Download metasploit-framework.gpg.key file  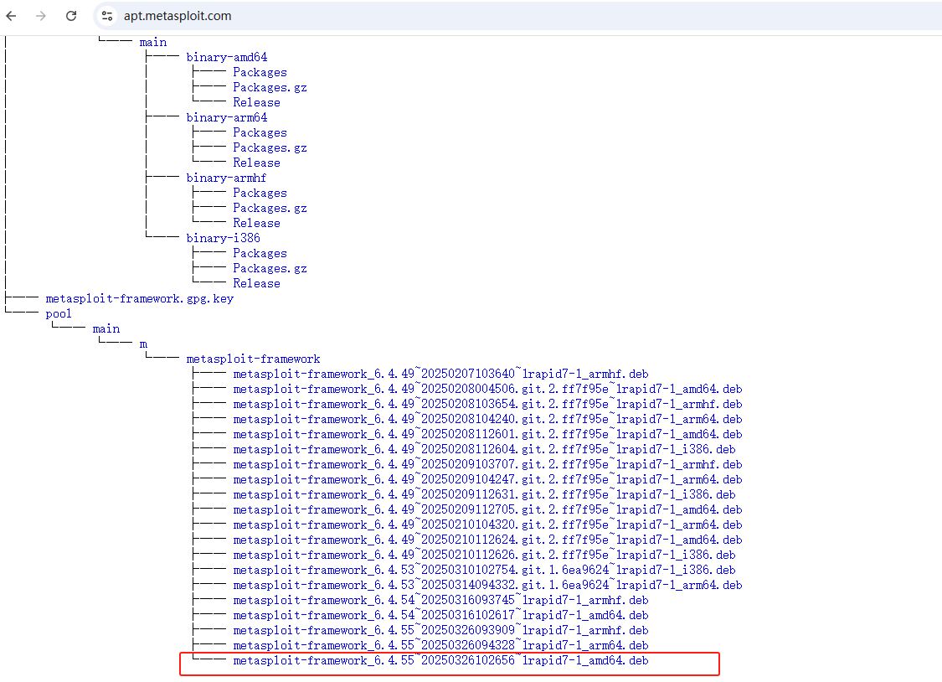(x=139, y=298)
